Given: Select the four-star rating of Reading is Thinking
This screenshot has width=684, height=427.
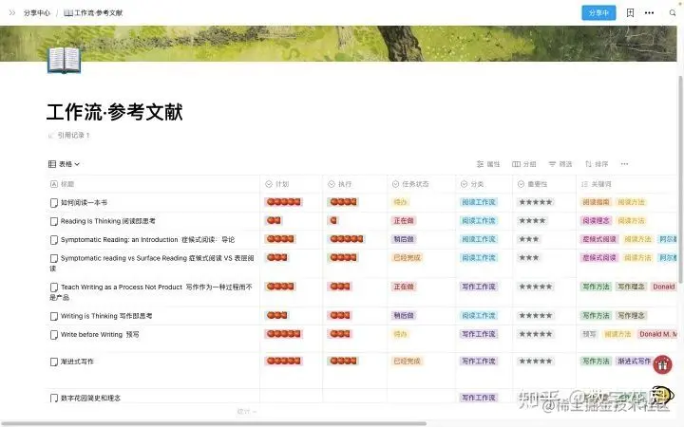Looking at the screenshot, I should pyautogui.click(x=532, y=220).
